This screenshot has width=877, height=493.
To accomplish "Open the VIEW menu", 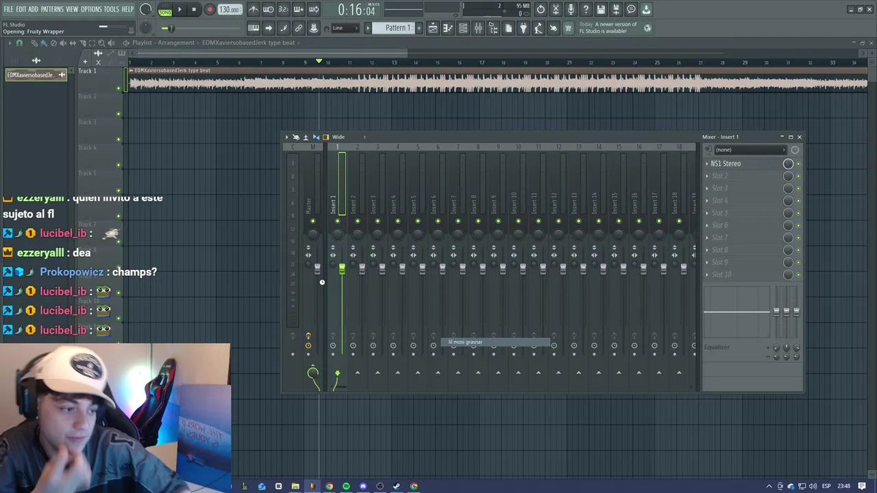I will pos(72,9).
